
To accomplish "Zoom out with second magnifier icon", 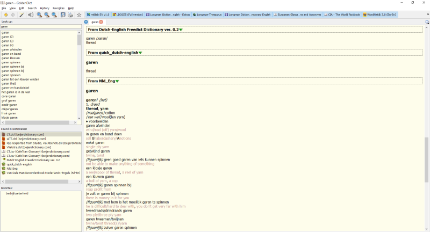I will (47, 15).
